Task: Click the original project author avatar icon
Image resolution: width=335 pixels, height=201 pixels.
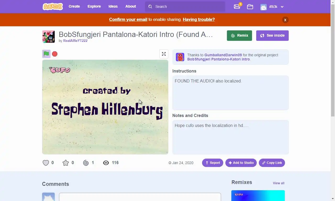Action: tap(180, 57)
